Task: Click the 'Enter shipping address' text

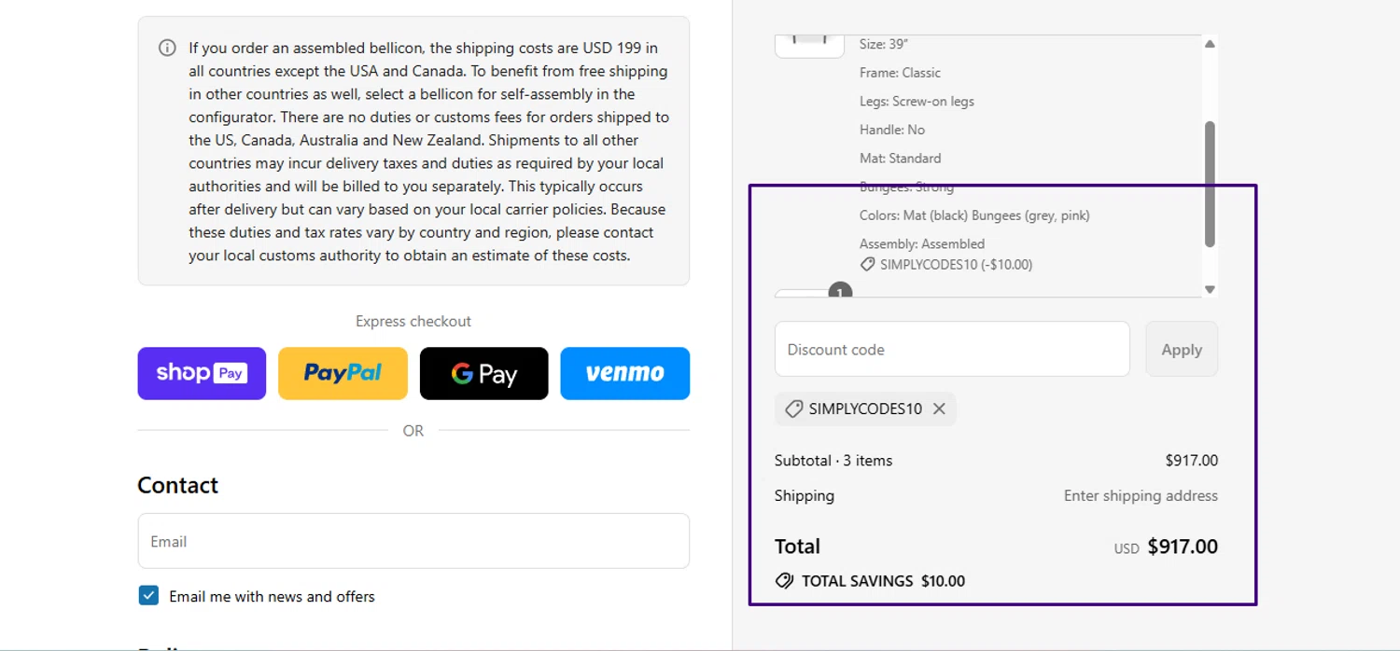Action: (1141, 496)
